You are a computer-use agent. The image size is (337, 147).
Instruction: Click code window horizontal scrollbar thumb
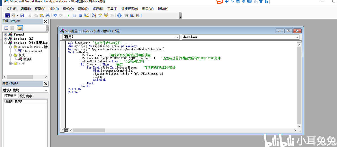click(89, 130)
